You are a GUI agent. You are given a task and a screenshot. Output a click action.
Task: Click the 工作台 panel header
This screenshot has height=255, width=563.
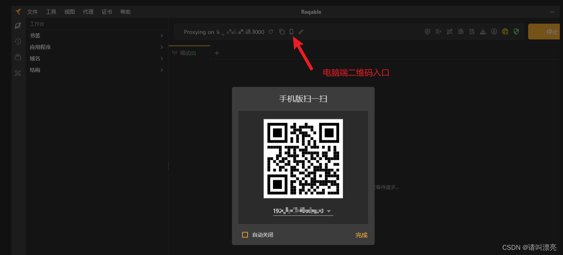[37, 24]
